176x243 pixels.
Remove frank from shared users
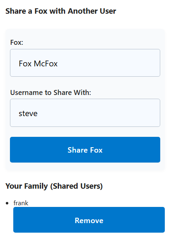tap(89, 220)
